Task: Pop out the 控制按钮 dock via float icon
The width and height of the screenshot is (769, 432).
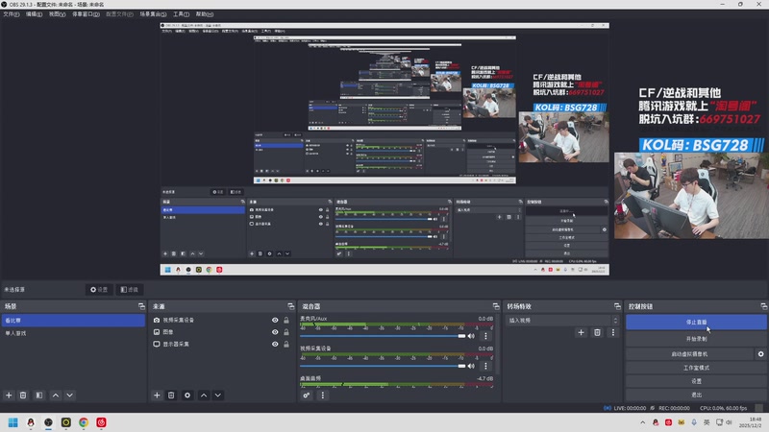Action: 763,306
